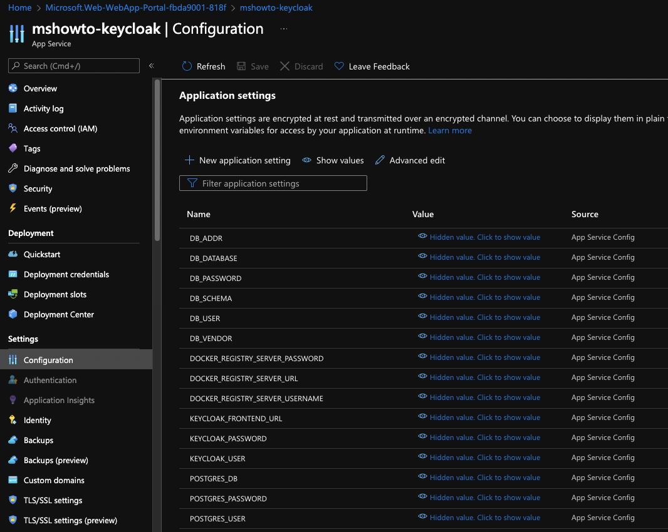The width and height of the screenshot is (668, 532).
Task: Open the Overview menu item
Action: [x=40, y=88]
